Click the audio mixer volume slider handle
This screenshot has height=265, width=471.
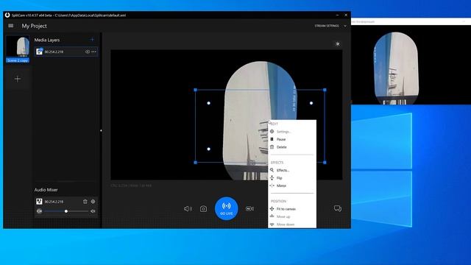[66, 211]
